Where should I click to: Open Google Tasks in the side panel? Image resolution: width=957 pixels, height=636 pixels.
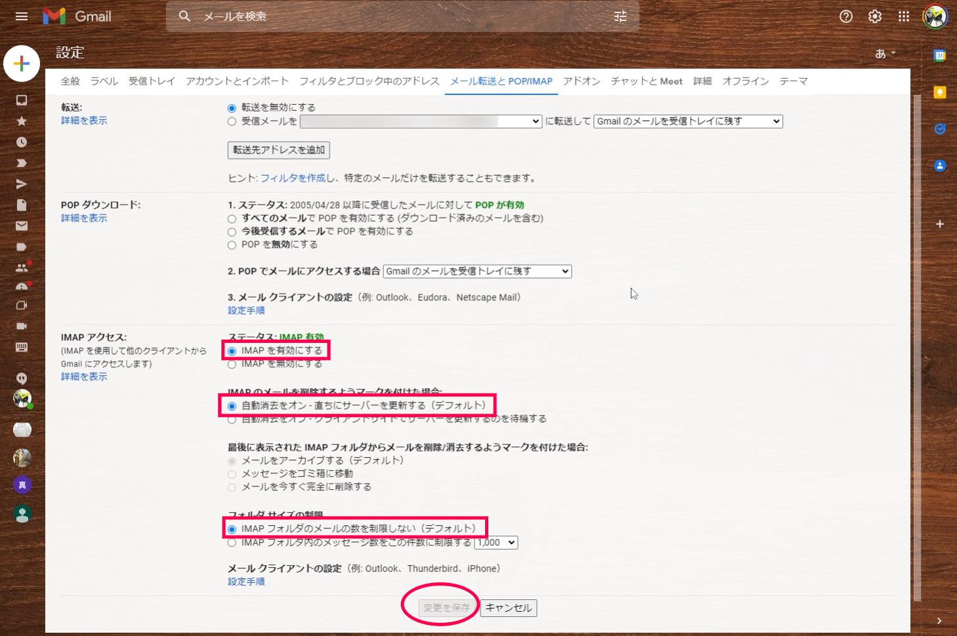point(940,129)
